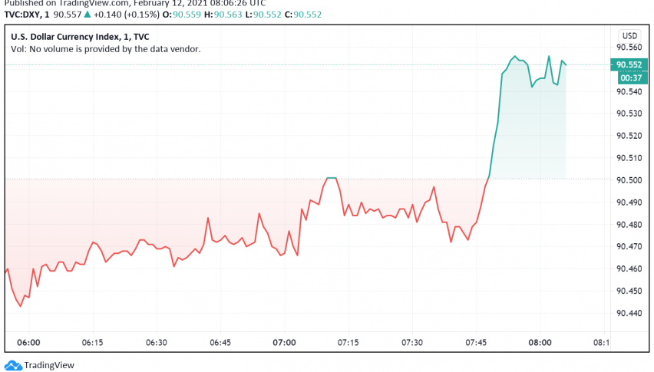Screen dimensions: 654x372
Task: Click the 90.450 price axis label
Action: (629, 291)
